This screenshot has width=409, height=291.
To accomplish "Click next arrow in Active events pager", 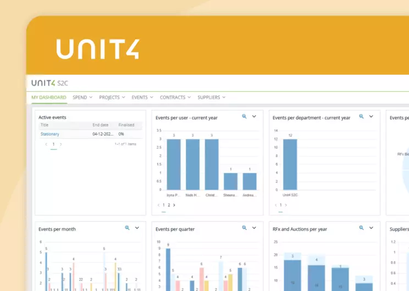I will 60,144.
